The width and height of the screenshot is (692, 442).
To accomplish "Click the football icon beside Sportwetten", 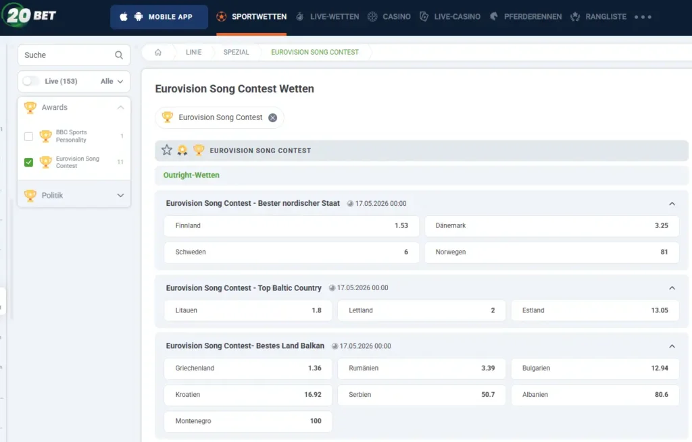I will 222,17.
